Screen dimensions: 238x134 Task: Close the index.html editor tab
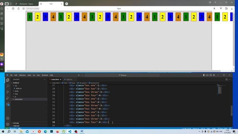point(61,79)
